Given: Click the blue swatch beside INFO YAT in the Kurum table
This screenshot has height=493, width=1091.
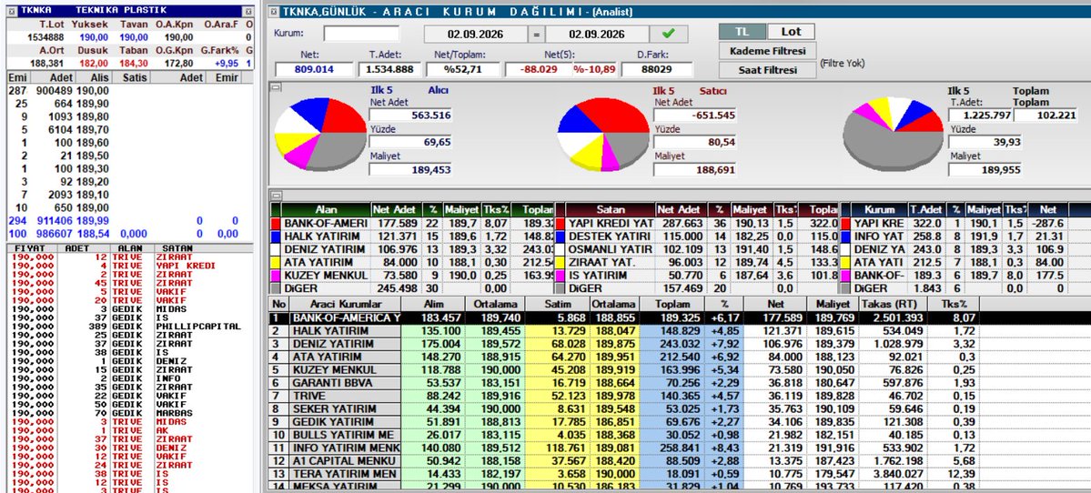Looking at the screenshot, I should pyautogui.click(x=846, y=236).
